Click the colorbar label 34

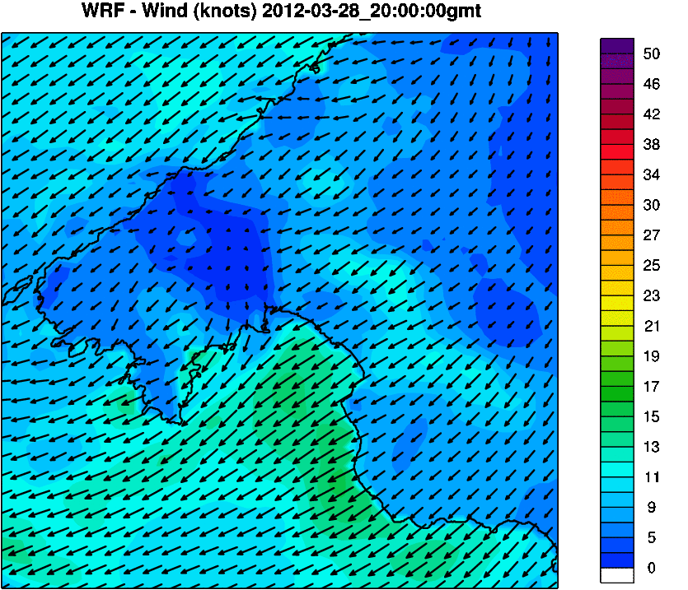[x=652, y=174]
